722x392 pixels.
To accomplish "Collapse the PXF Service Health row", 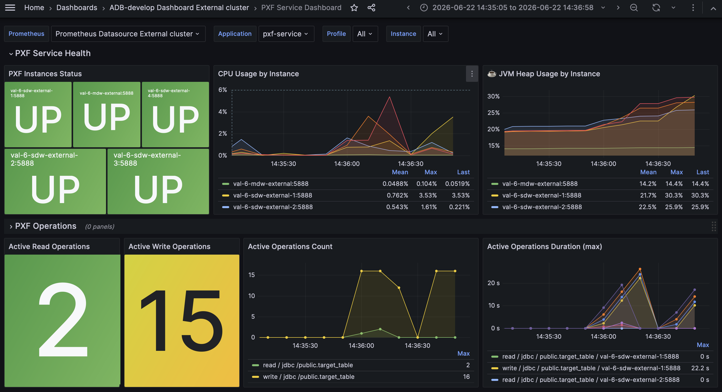I will 50,53.
